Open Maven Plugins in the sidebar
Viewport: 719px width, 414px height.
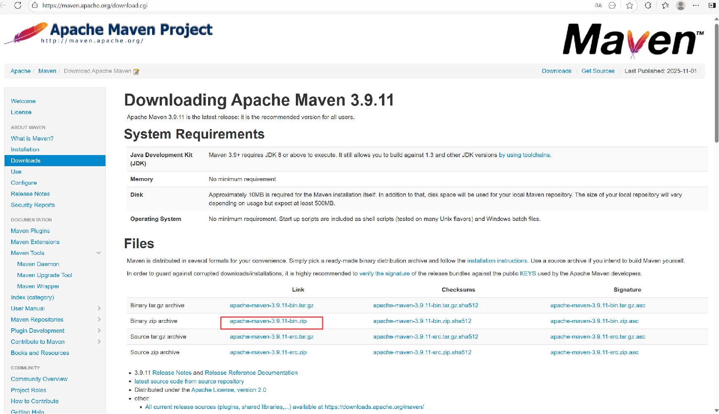[30, 231]
